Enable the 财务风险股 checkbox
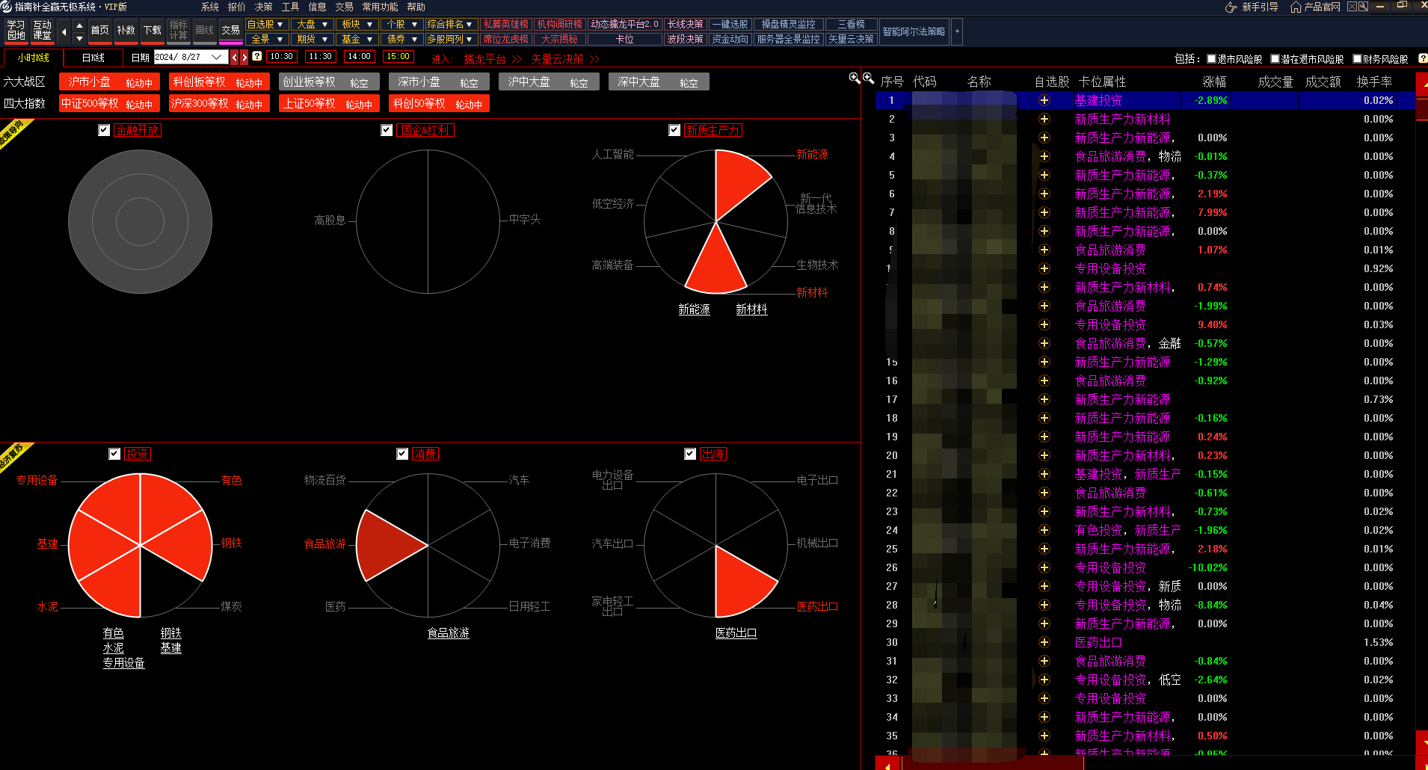1428x770 pixels. [x=1357, y=59]
